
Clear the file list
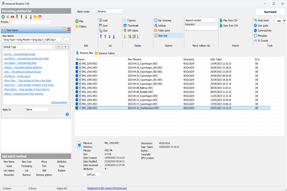click(x=103, y=31)
